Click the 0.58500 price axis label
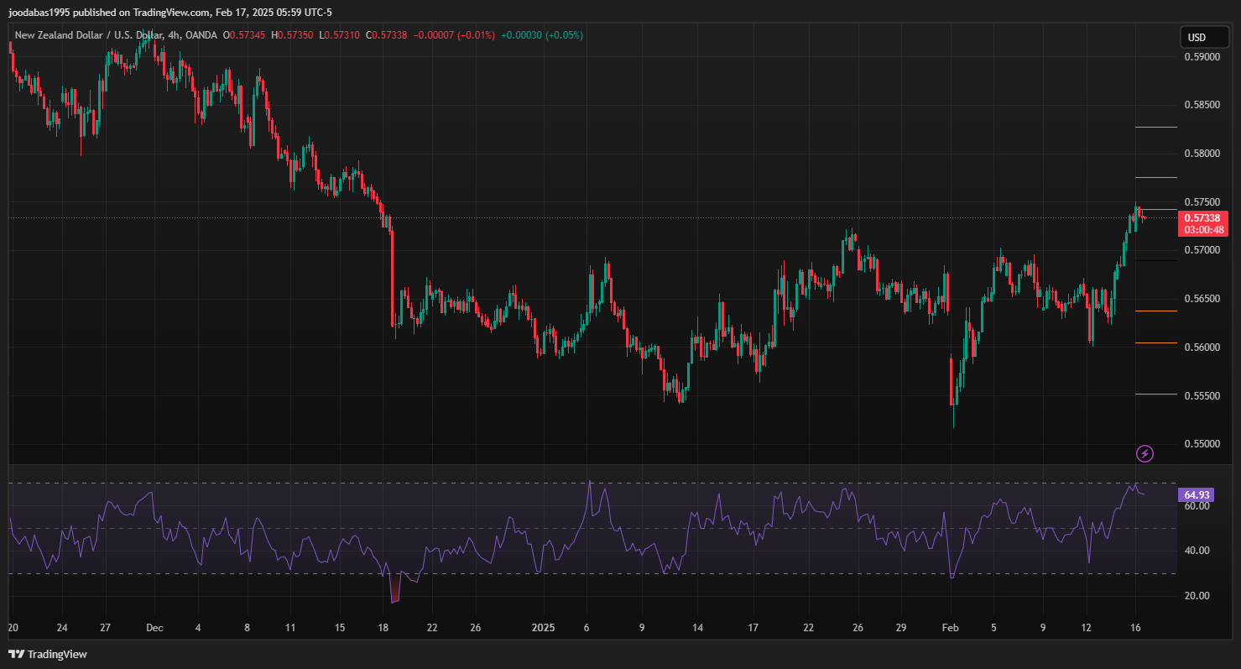The width and height of the screenshot is (1241, 669). pos(1201,105)
